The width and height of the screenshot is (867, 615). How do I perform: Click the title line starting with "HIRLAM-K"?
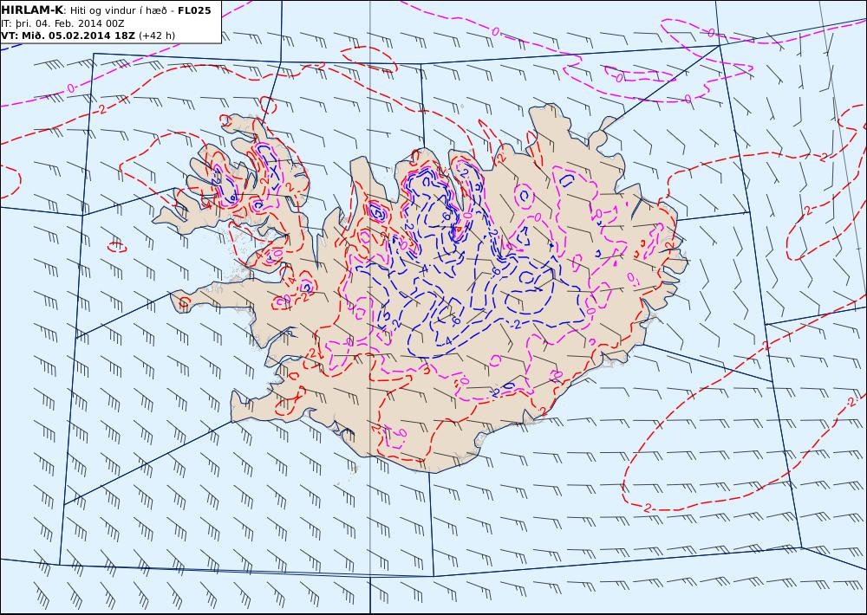click(106, 10)
